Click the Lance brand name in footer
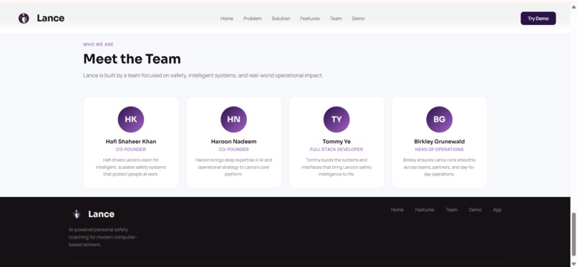 [x=101, y=214]
